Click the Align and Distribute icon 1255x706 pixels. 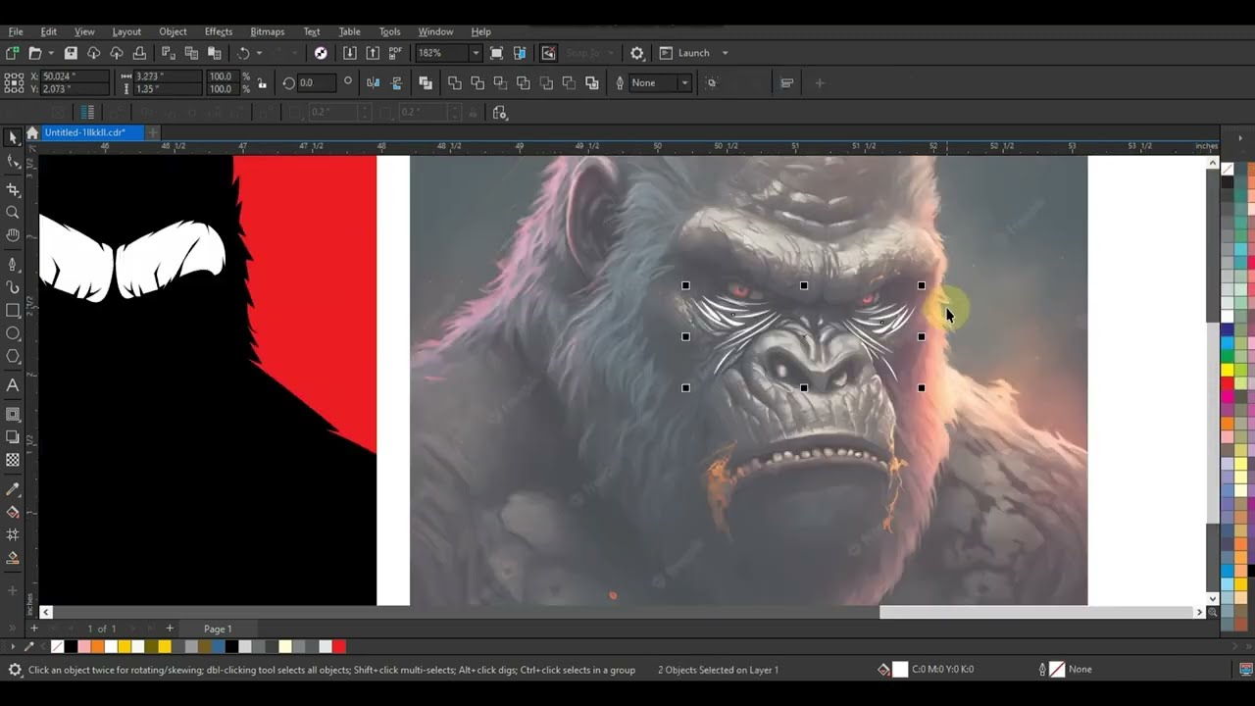786,83
